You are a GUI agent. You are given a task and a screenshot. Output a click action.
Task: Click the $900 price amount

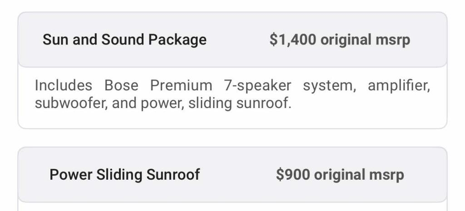coord(292,175)
